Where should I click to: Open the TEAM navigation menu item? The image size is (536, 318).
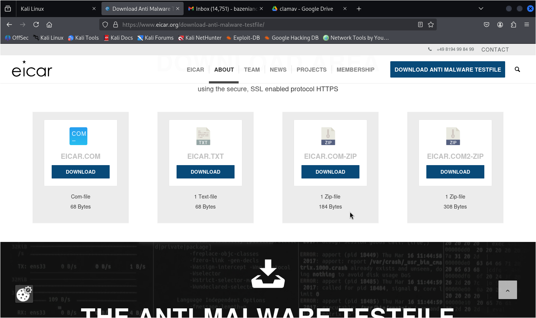(x=252, y=69)
